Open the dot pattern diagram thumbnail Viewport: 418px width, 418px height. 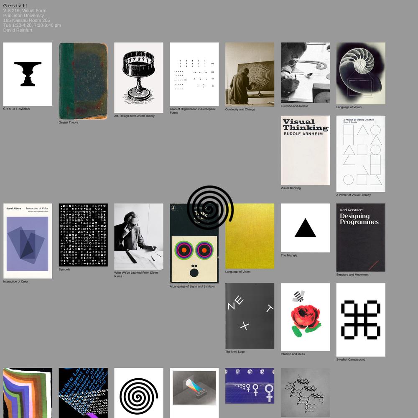pos(194,74)
